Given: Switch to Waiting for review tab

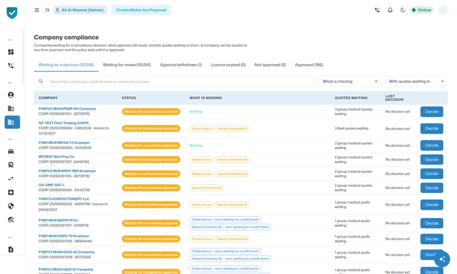Looking at the screenshot, I should [127, 65].
